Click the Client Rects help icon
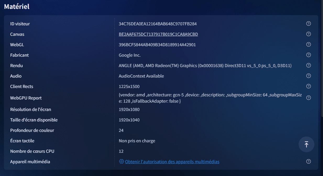The width and height of the screenshot is (323, 176). pos(308,86)
